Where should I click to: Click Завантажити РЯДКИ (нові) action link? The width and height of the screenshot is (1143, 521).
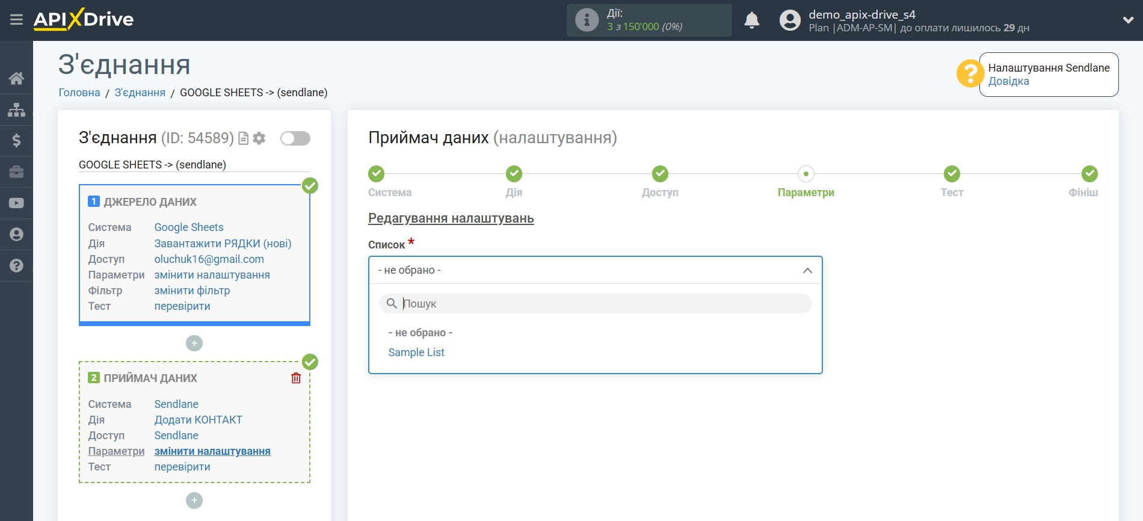coord(223,244)
